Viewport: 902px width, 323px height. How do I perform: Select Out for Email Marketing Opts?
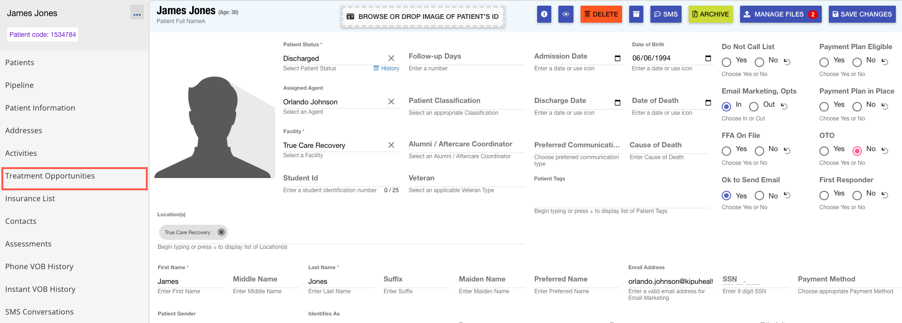pyautogui.click(x=754, y=107)
